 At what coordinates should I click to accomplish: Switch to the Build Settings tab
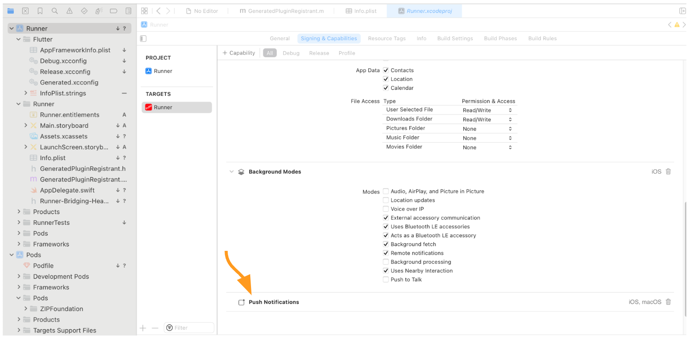pyautogui.click(x=455, y=38)
